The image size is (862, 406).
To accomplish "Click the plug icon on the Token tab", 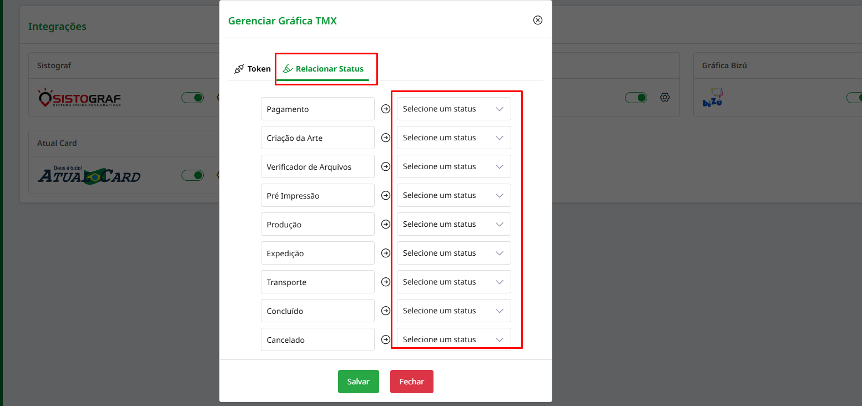I will [x=239, y=69].
